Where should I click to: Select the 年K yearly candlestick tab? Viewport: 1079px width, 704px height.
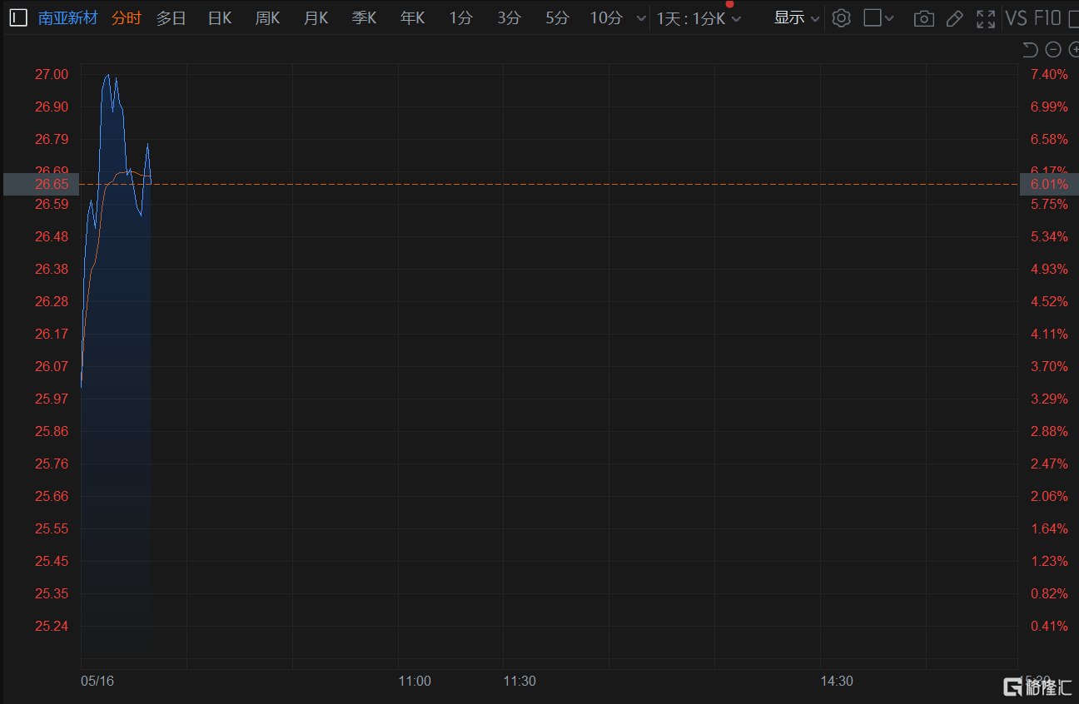tap(413, 17)
